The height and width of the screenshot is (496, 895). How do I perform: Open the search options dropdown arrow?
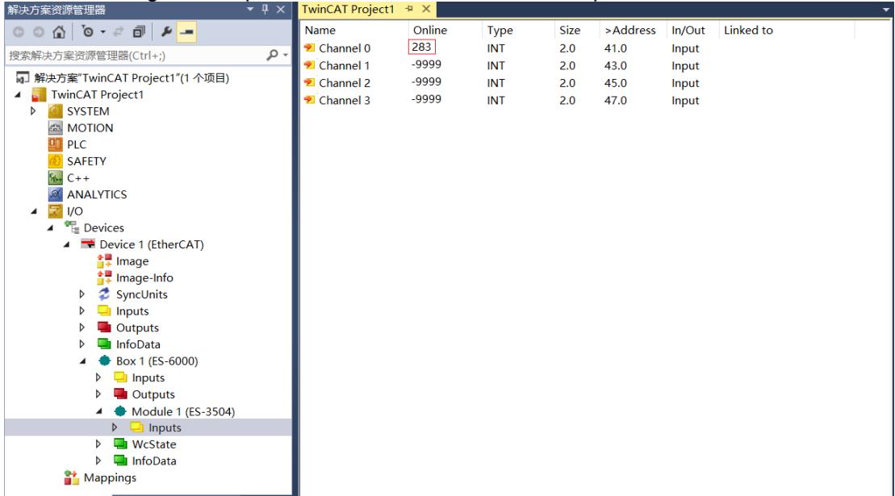286,56
